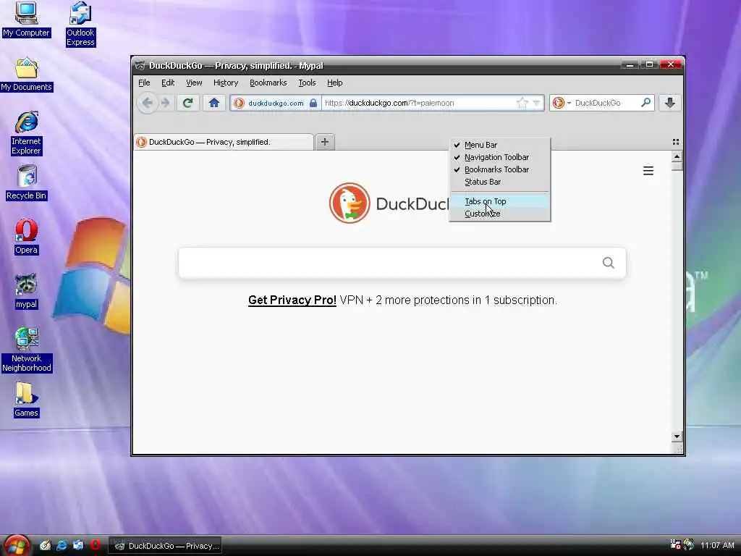Uncheck Navigation Toolbar in context menu
Screen dimensions: 741x556
pos(500,157)
